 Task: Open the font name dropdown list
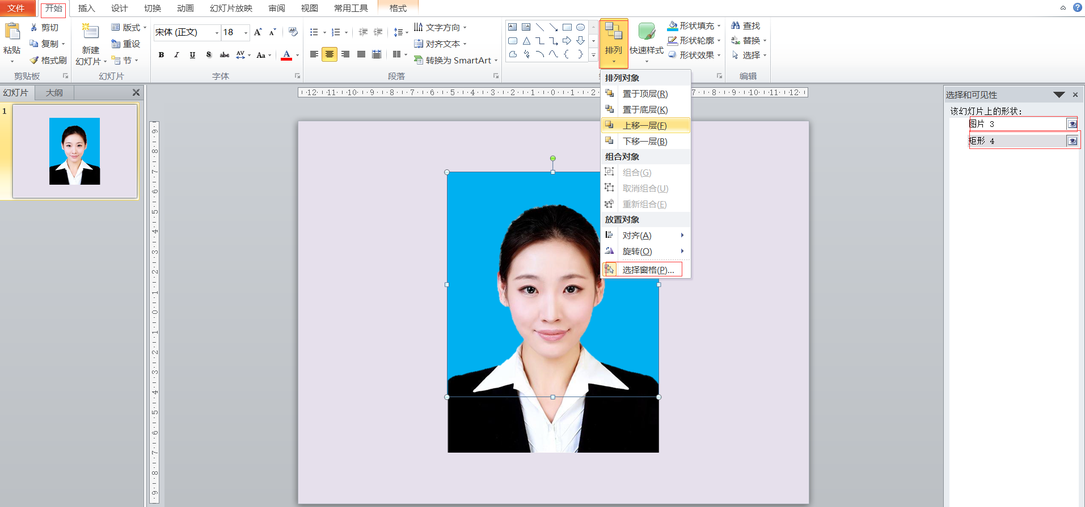tap(217, 33)
